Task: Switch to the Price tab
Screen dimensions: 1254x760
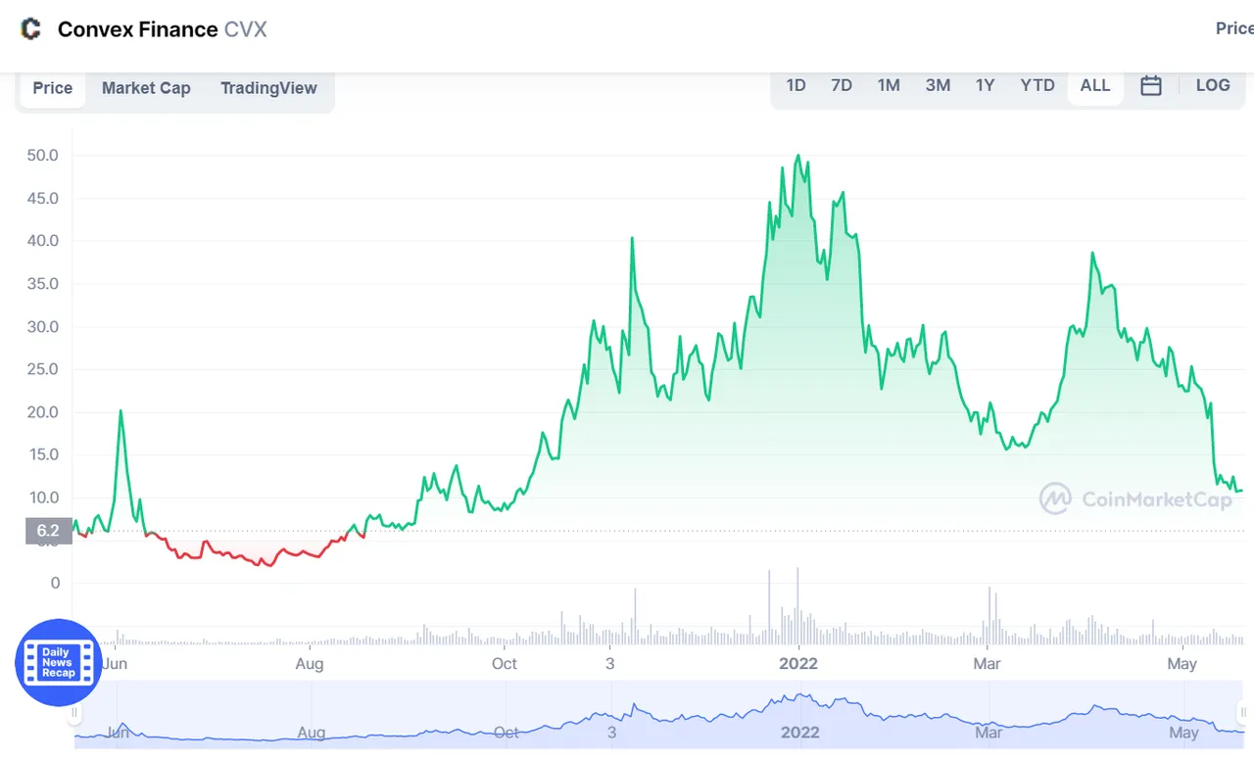Action: pos(53,88)
